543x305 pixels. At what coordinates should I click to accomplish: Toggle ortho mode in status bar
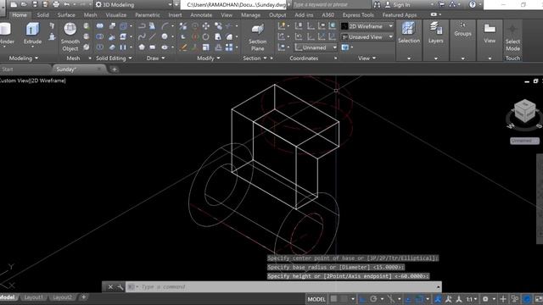[362, 299]
